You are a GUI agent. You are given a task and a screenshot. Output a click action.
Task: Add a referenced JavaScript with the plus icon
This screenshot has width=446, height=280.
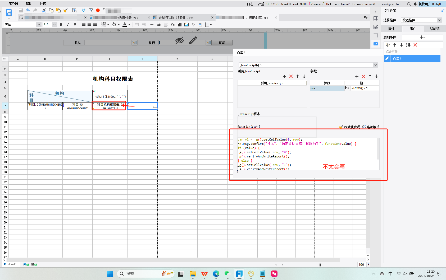point(284,76)
